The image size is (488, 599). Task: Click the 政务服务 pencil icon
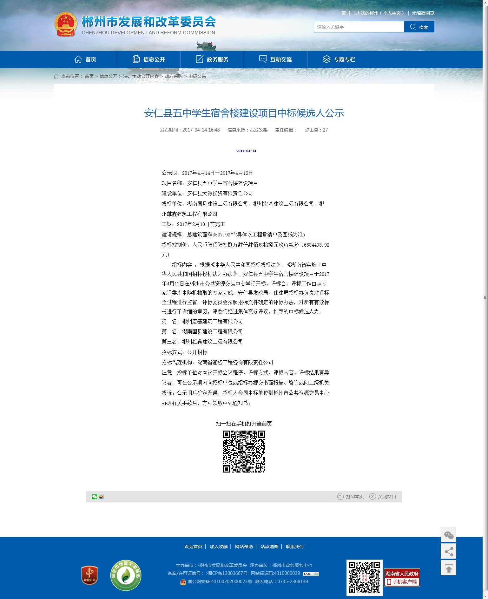coord(200,59)
